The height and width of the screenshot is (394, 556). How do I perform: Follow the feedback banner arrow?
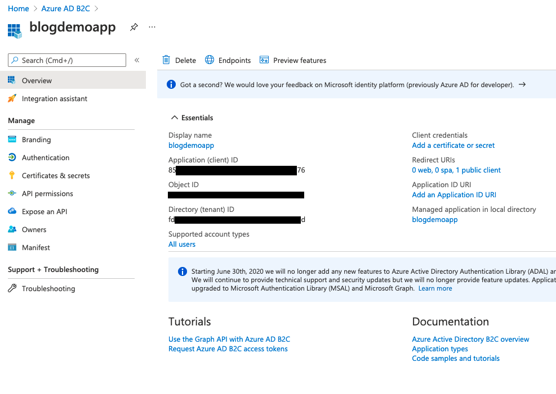[522, 84]
